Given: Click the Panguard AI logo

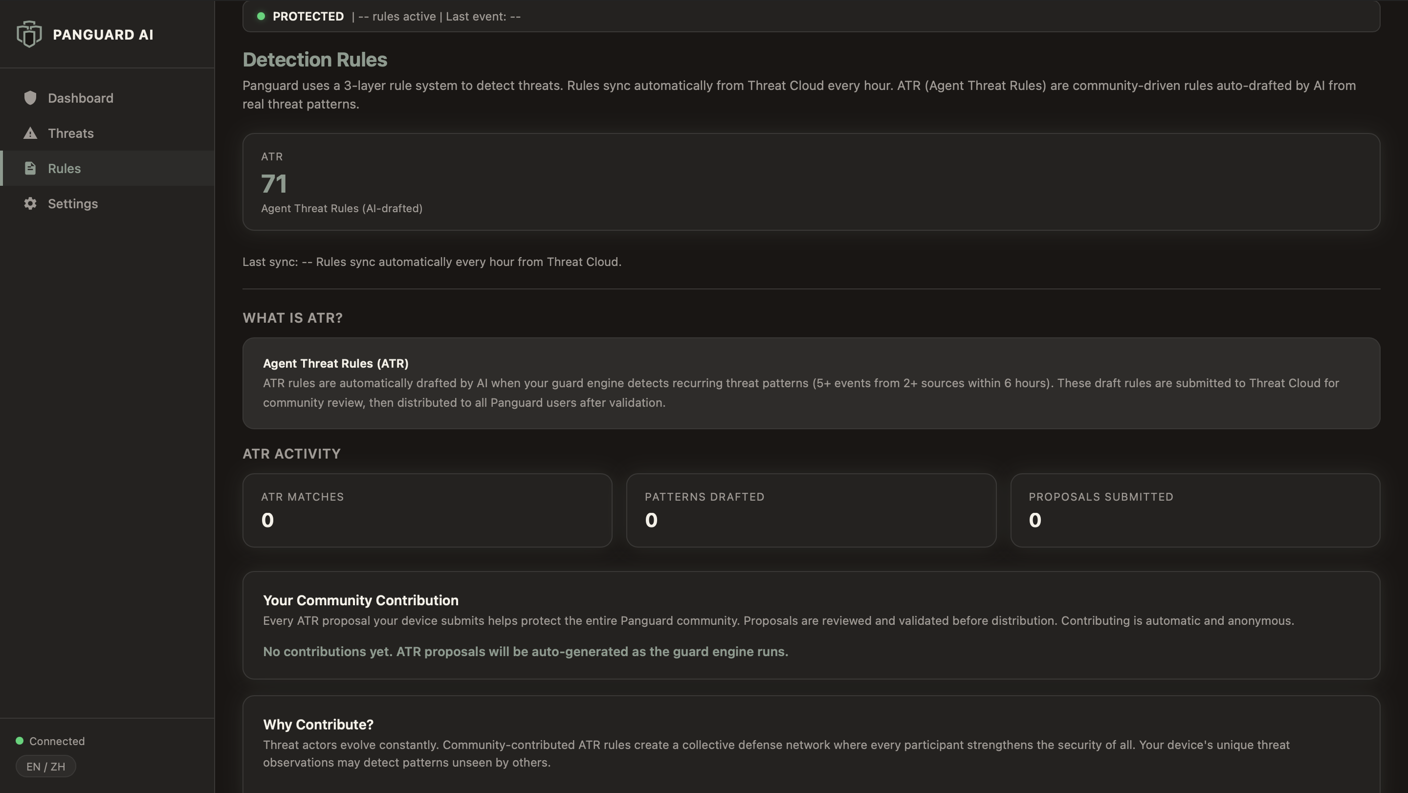Looking at the screenshot, I should pyautogui.click(x=85, y=34).
